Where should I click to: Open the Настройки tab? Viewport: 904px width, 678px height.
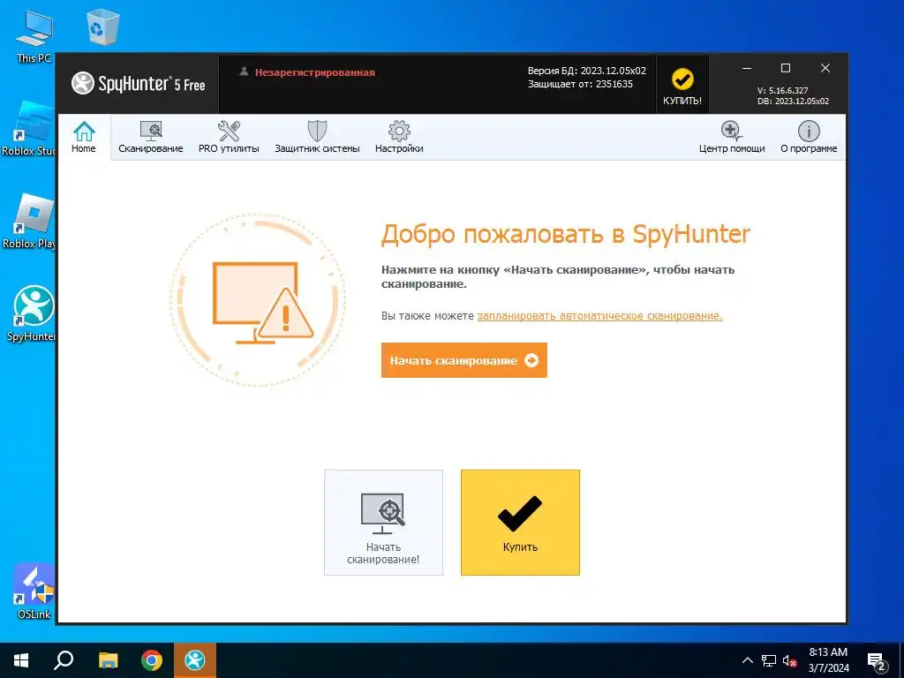click(399, 137)
